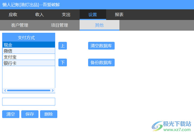Pick 银行卡 payment method
This screenshot has height=134, width=194.
tap(29, 63)
